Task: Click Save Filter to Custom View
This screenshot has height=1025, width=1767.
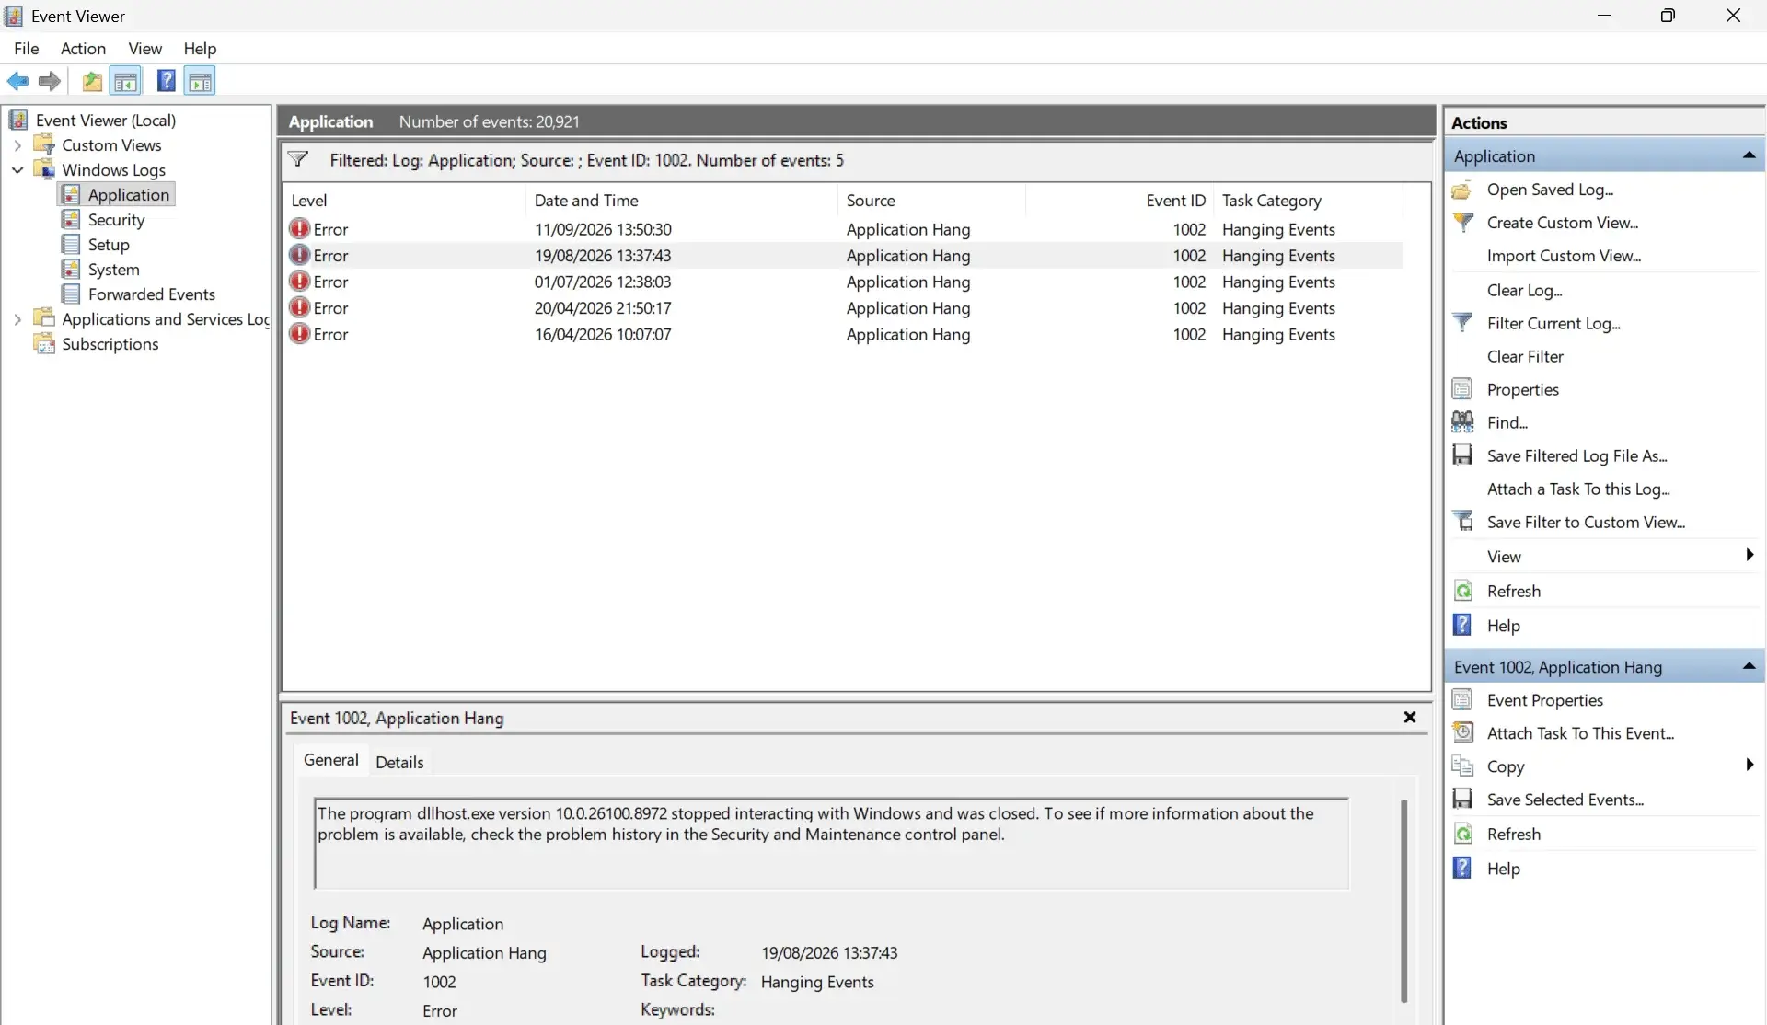Action: click(x=1586, y=522)
